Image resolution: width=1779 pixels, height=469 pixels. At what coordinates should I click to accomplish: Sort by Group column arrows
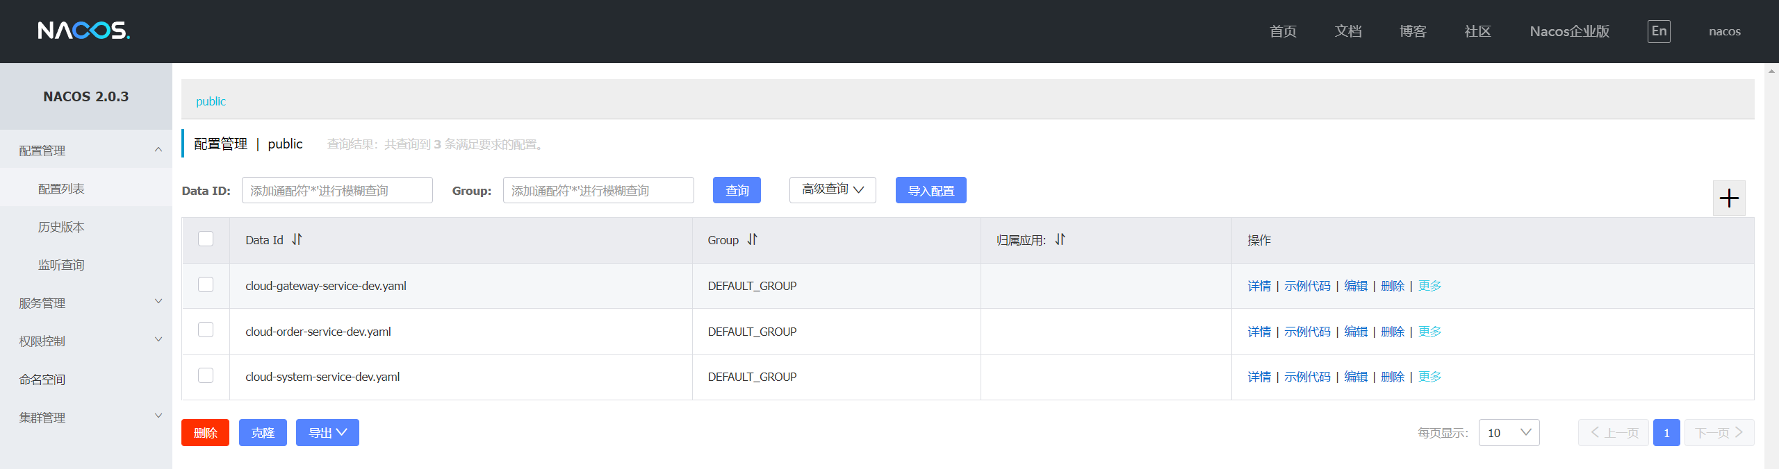(x=752, y=239)
